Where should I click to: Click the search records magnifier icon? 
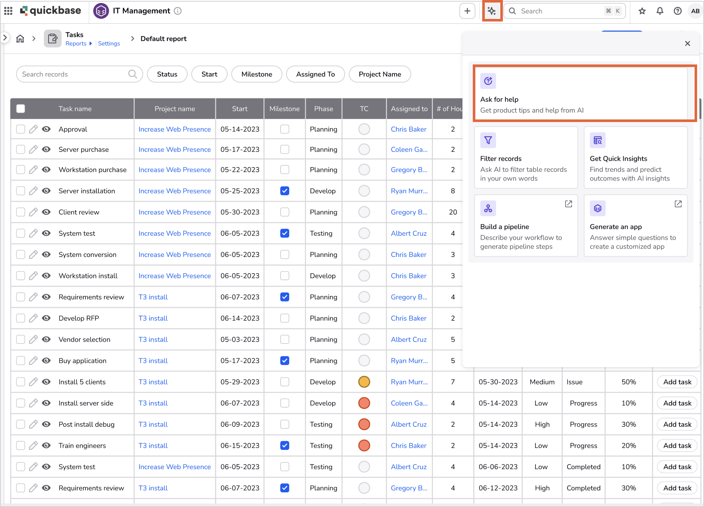point(133,74)
